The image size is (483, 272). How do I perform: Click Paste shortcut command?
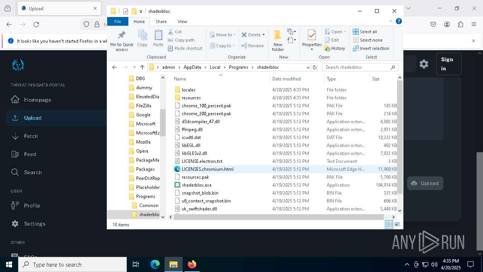coord(185,48)
